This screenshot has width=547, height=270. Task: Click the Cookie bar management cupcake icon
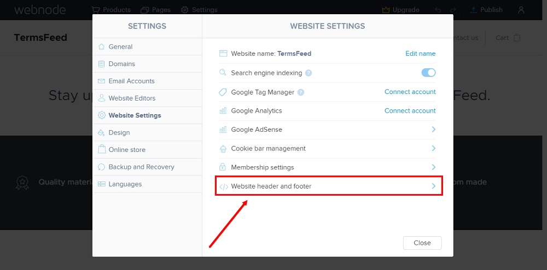coord(223,149)
